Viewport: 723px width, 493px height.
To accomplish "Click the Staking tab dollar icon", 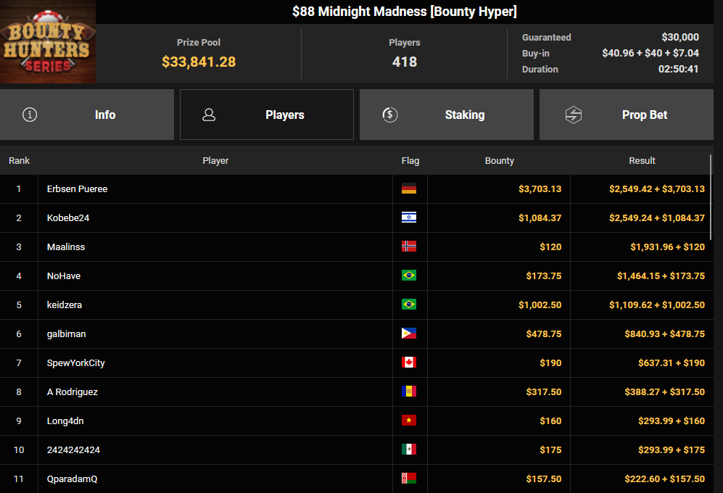I will tap(389, 115).
